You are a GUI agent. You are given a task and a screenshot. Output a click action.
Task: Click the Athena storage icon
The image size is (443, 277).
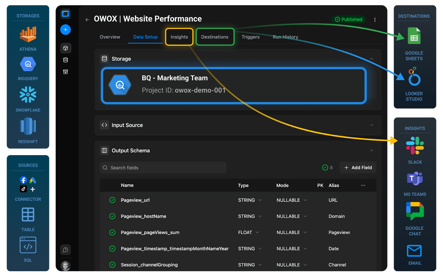[x=28, y=35]
